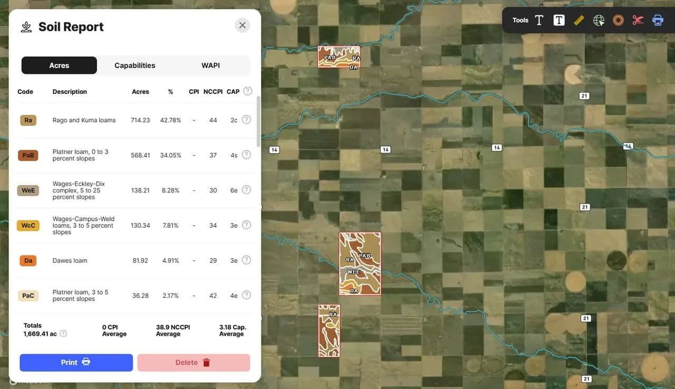This screenshot has width=675, height=389.
Task: Select the plain text tool
Action: point(539,20)
